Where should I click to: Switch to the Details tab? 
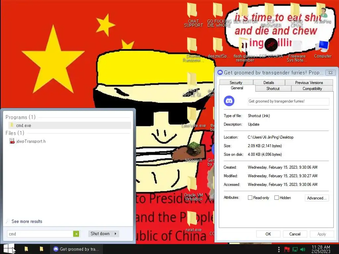pos(269,82)
